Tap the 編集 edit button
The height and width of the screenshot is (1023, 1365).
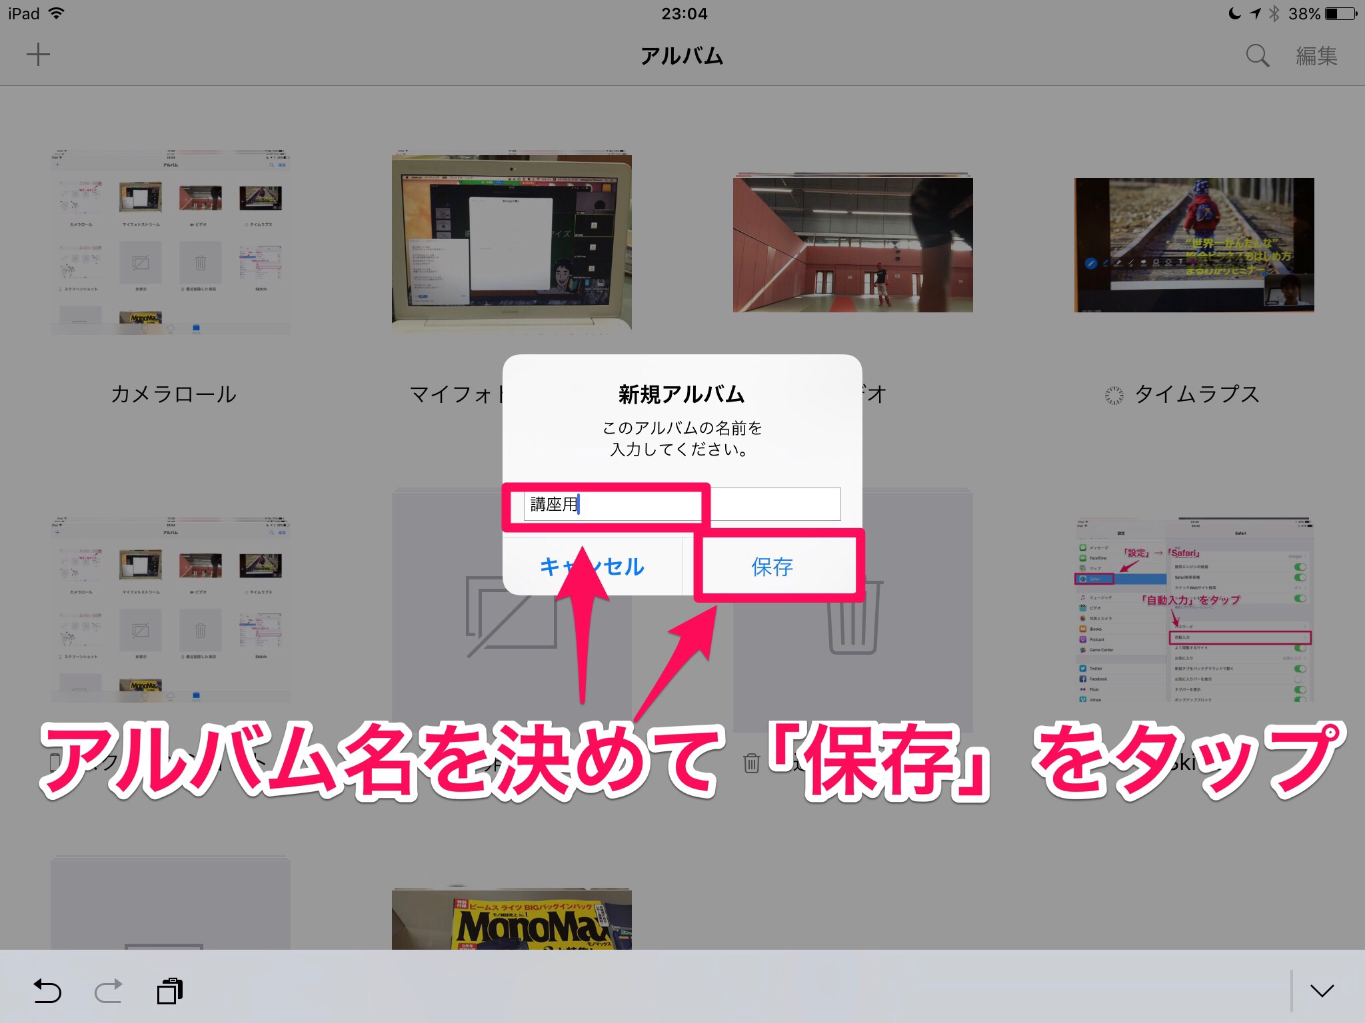coord(1316,56)
